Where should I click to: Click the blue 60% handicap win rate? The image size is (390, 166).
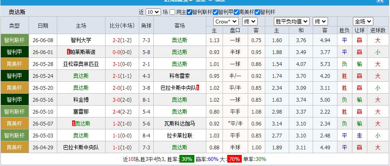click(x=213, y=159)
